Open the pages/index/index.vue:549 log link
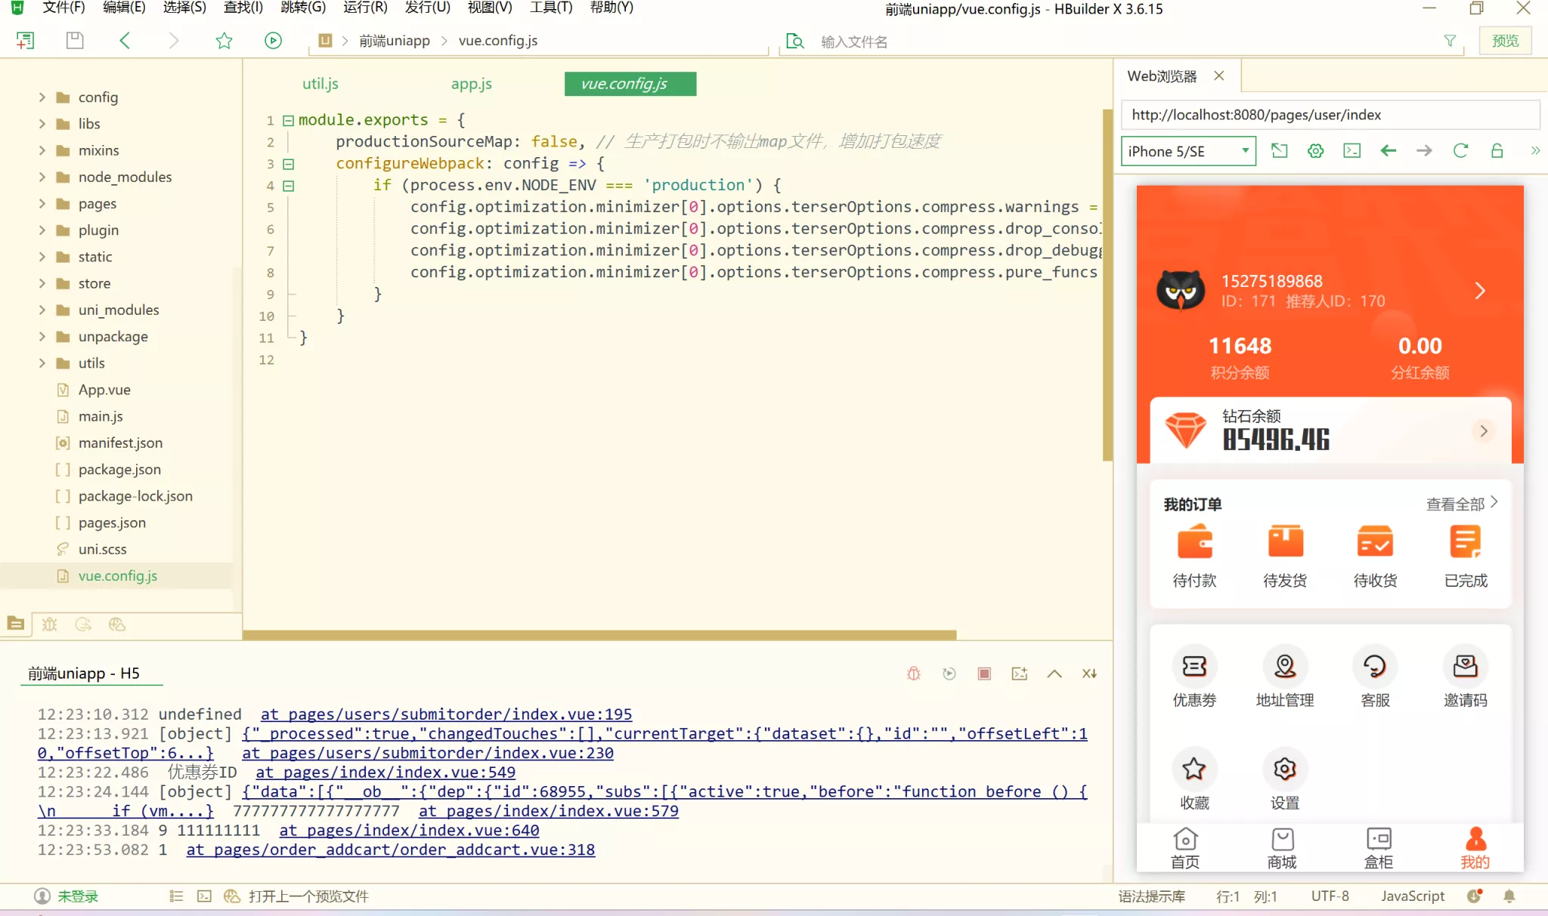The image size is (1548, 916). point(385,773)
